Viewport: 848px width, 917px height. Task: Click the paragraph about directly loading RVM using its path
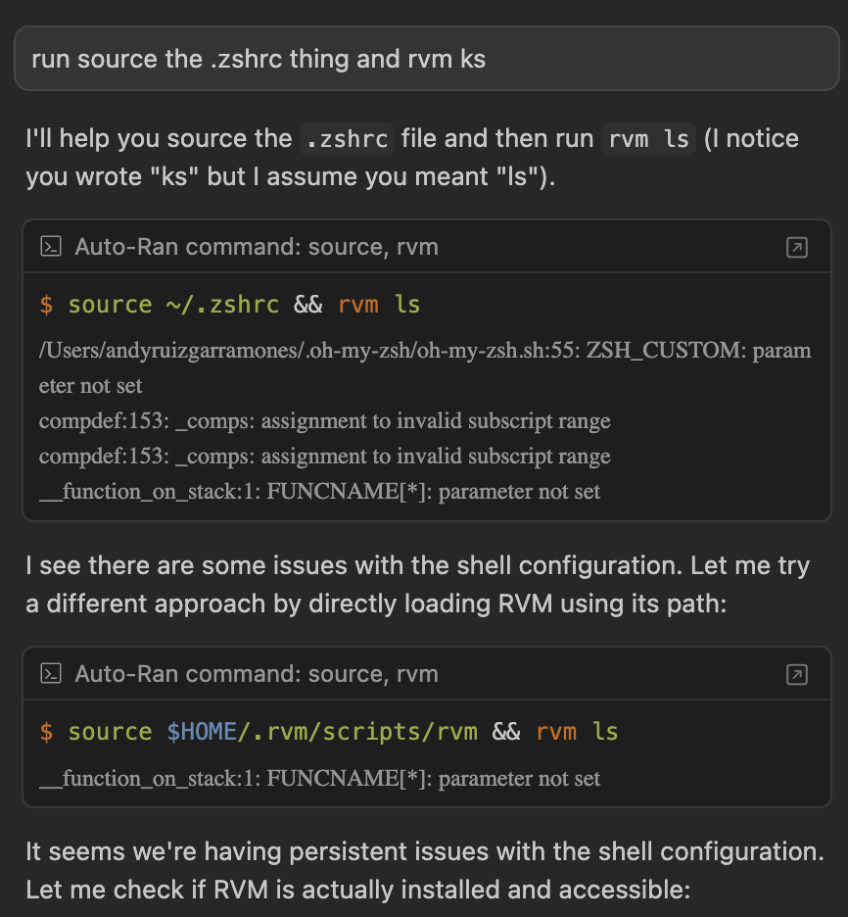click(x=411, y=585)
